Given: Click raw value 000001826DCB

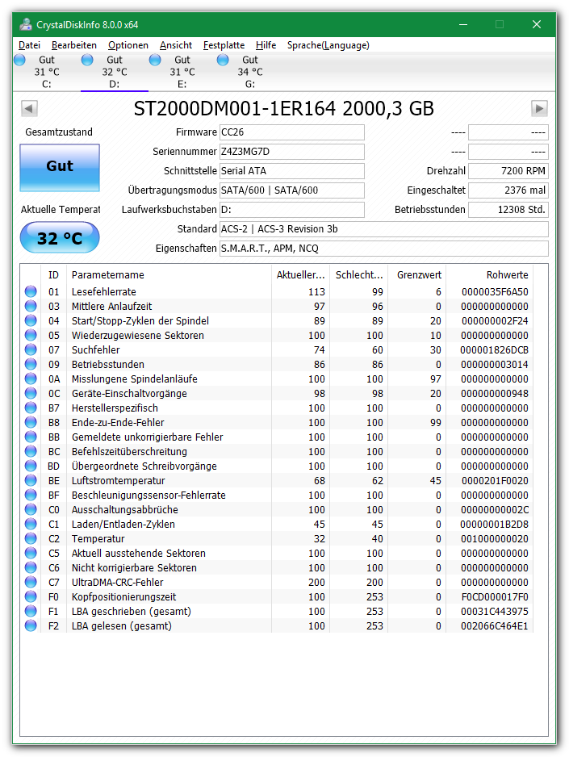Looking at the screenshot, I should click(494, 349).
